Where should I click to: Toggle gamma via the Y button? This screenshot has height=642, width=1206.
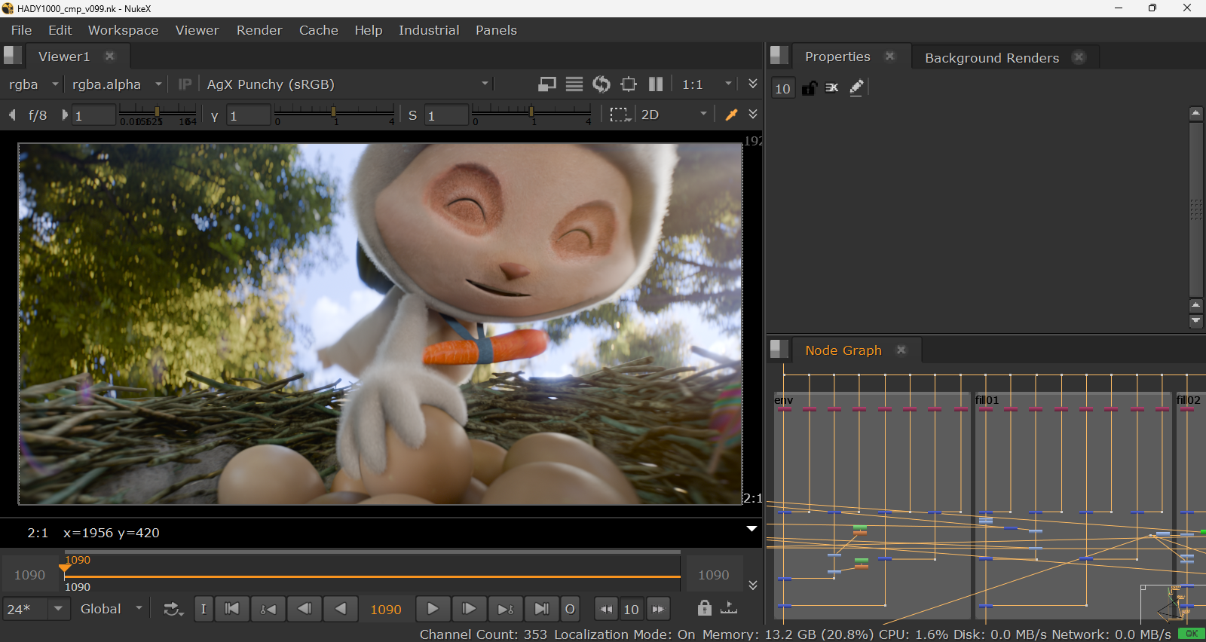215,115
